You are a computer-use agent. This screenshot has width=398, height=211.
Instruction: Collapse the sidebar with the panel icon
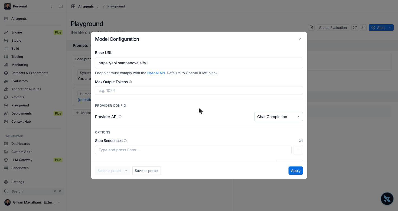[61, 6]
